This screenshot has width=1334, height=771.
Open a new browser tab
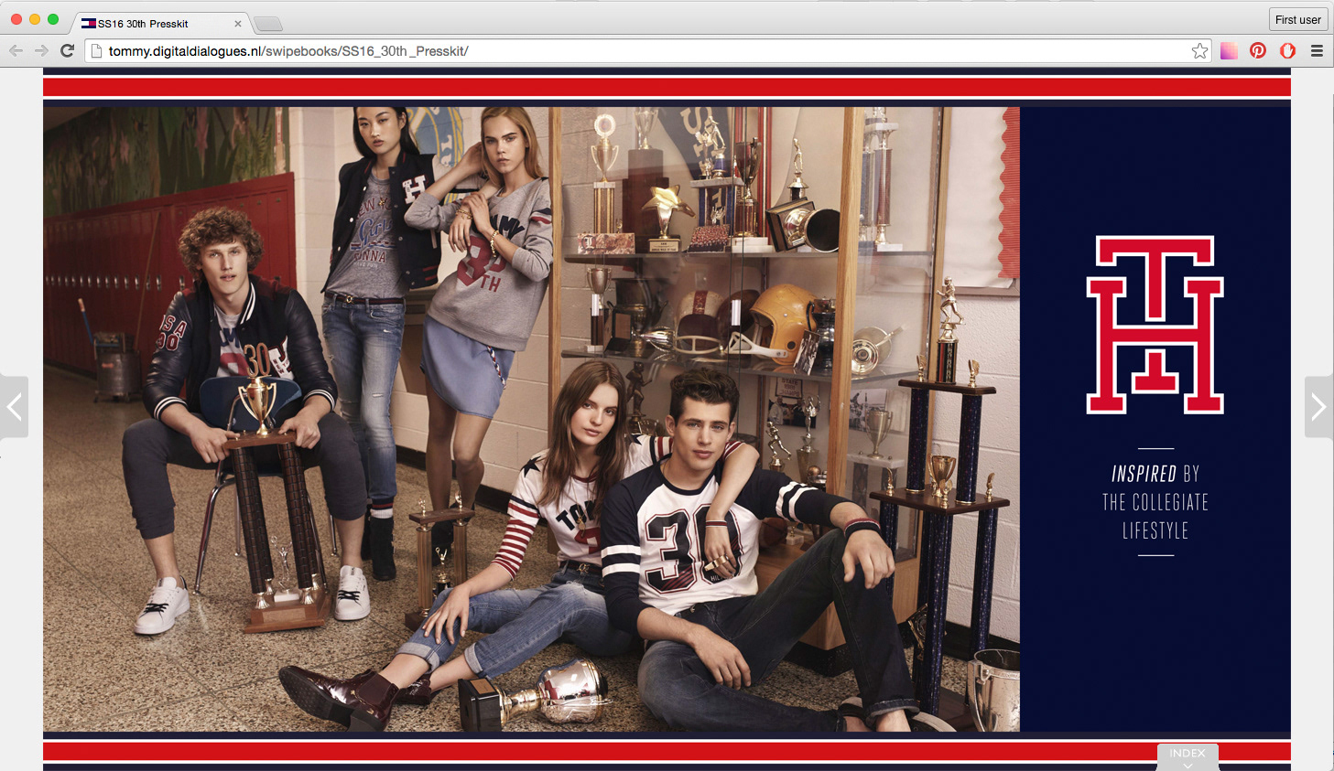tap(267, 24)
